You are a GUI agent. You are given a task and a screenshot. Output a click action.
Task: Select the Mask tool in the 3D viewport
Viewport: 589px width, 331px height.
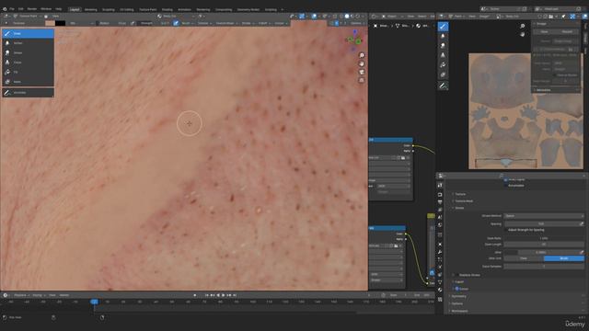[x=28, y=82]
